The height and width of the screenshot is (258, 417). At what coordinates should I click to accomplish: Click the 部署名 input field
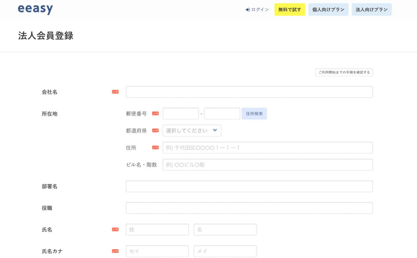coord(249,187)
